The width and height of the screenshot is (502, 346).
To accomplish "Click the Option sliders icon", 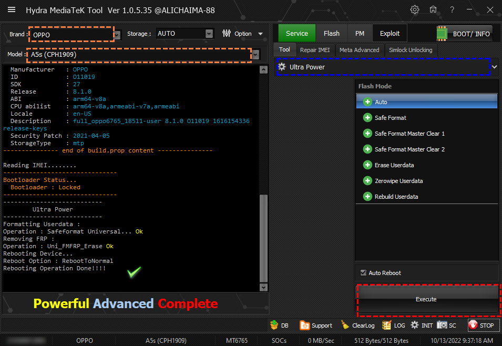I will coord(227,33).
